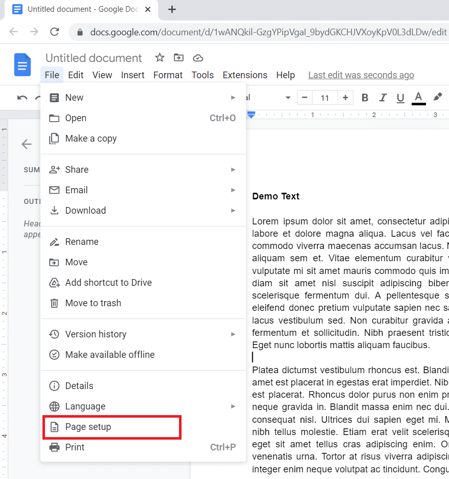
Task: Go back in the browser
Action: [x=14, y=32]
